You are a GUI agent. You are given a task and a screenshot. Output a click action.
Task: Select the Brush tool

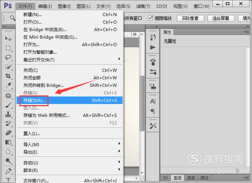point(8,105)
